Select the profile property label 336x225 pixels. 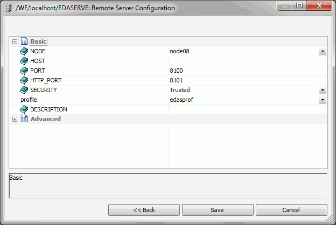click(x=29, y=100)
